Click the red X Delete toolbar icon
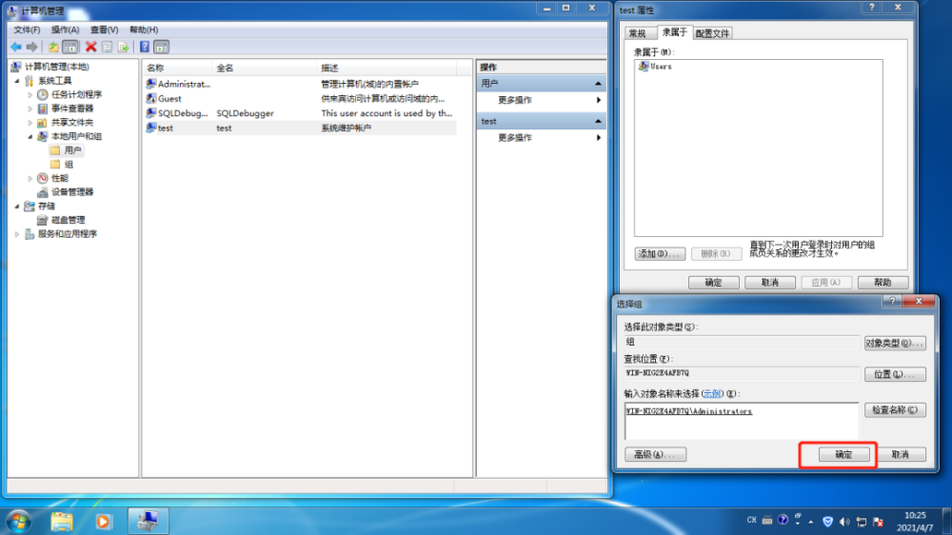This screenshot has height=535, width=952. [x=91, y=47]
